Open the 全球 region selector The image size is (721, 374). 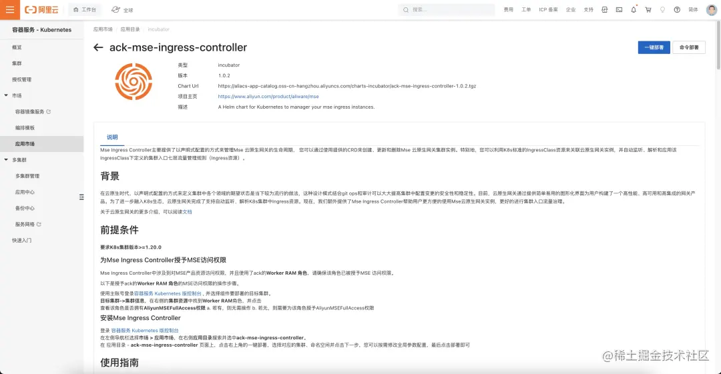(122, 9)
